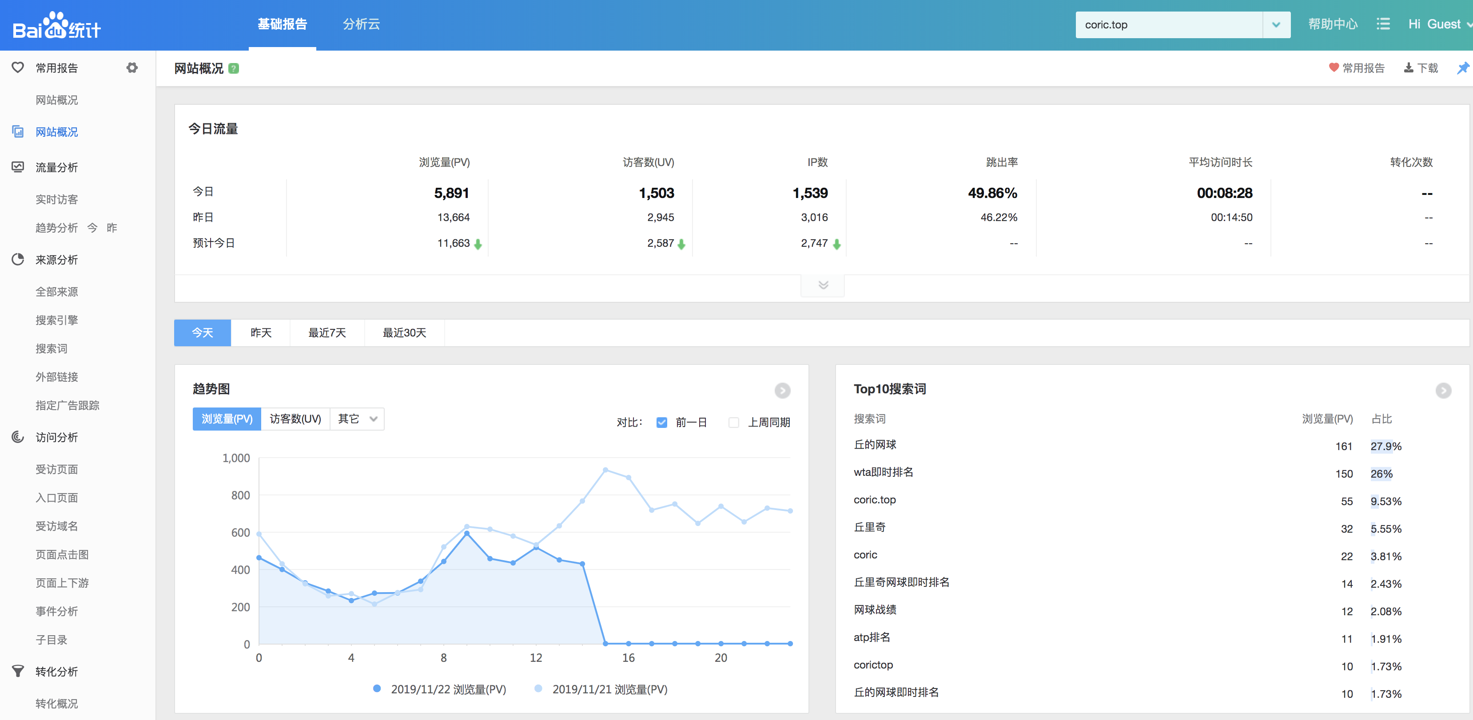1473x720 pixels.
Task: Click the search term atp排名
Action: click(x=872, y=637)
